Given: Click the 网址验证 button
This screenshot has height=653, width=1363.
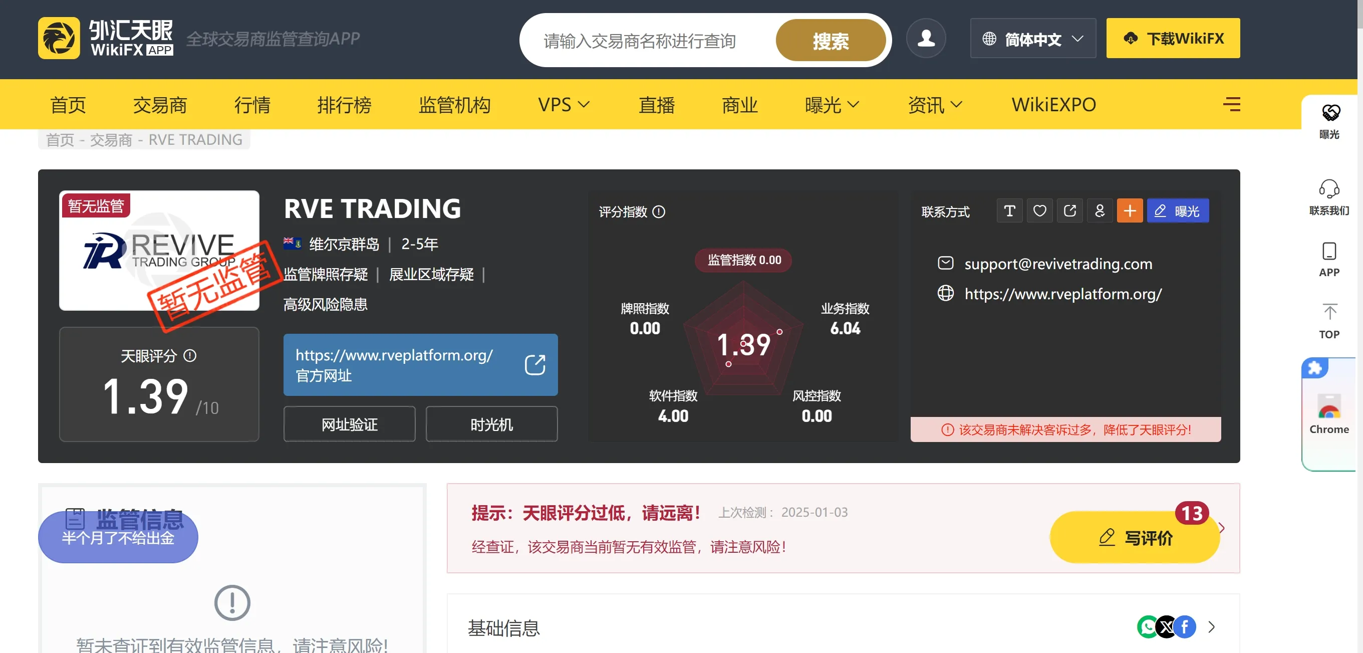Looking at the screenshot, I should pos(349,424).
